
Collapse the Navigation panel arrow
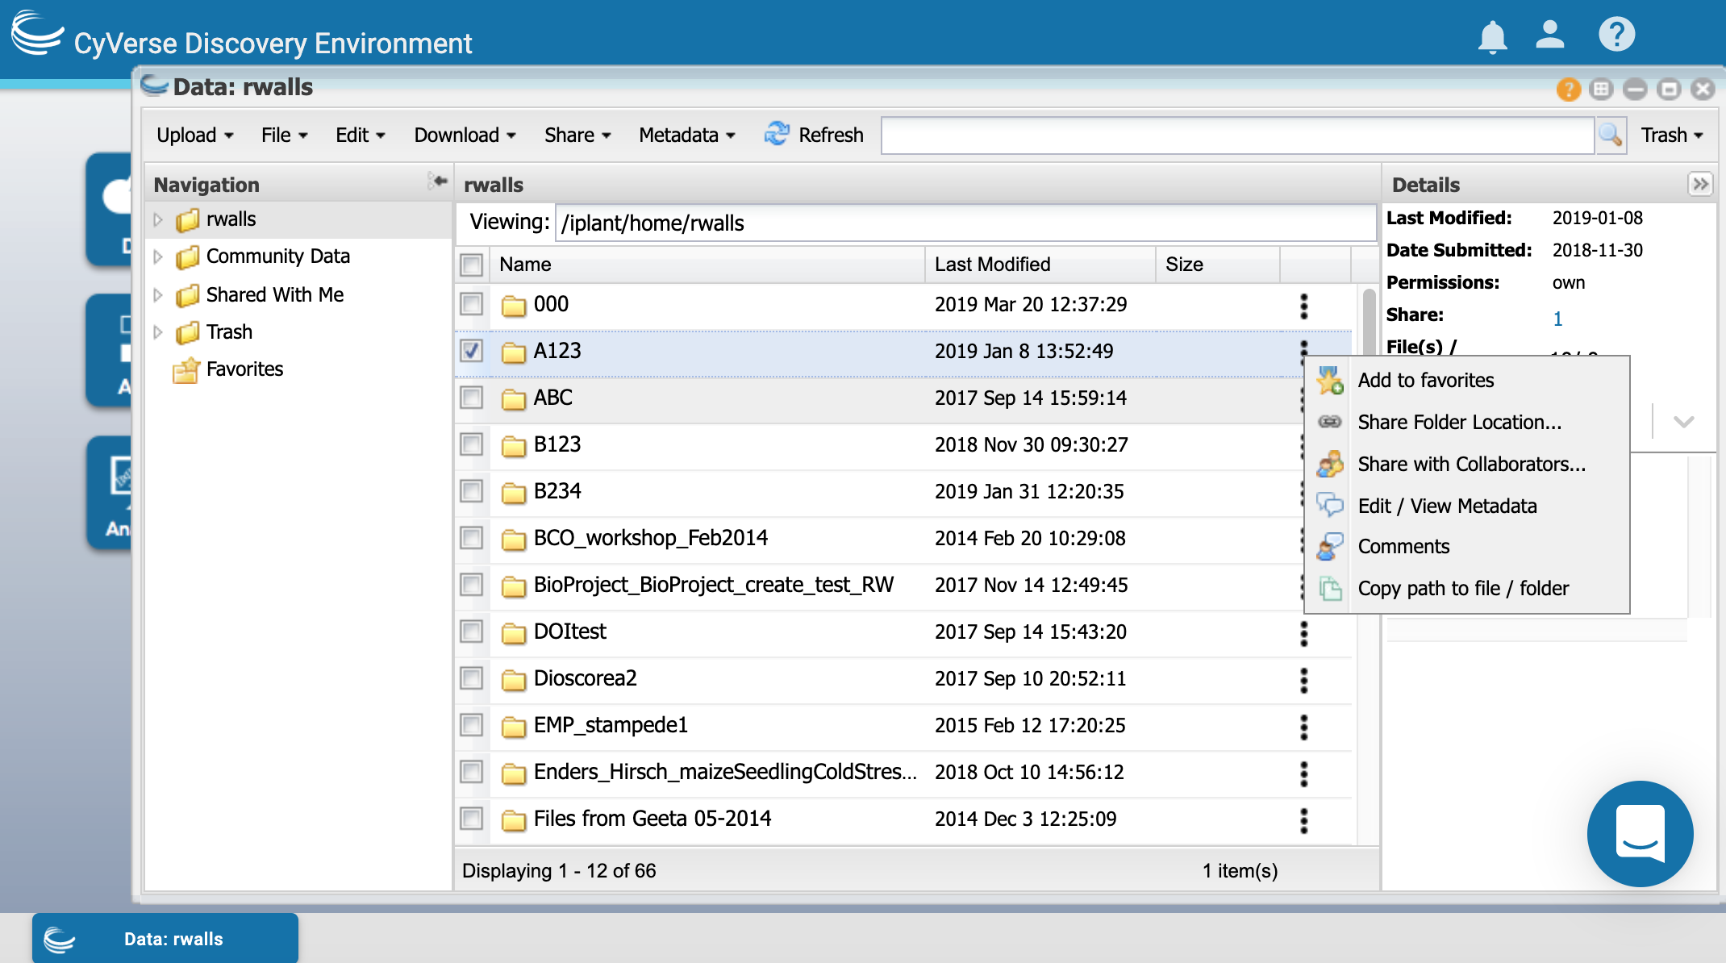point(437,181)
